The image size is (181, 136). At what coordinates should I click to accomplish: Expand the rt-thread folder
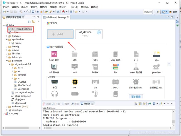click(7, 107)
